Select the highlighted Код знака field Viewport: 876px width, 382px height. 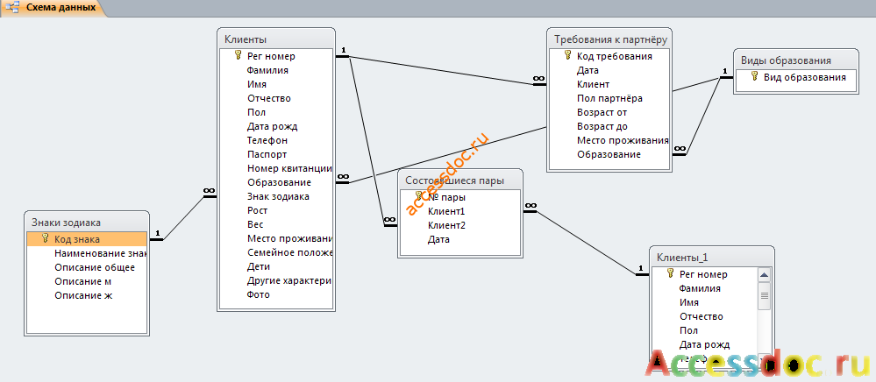pos(87,239)
